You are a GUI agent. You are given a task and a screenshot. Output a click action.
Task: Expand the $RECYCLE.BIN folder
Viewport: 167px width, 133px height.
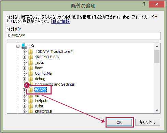click(x=24, y=57)
